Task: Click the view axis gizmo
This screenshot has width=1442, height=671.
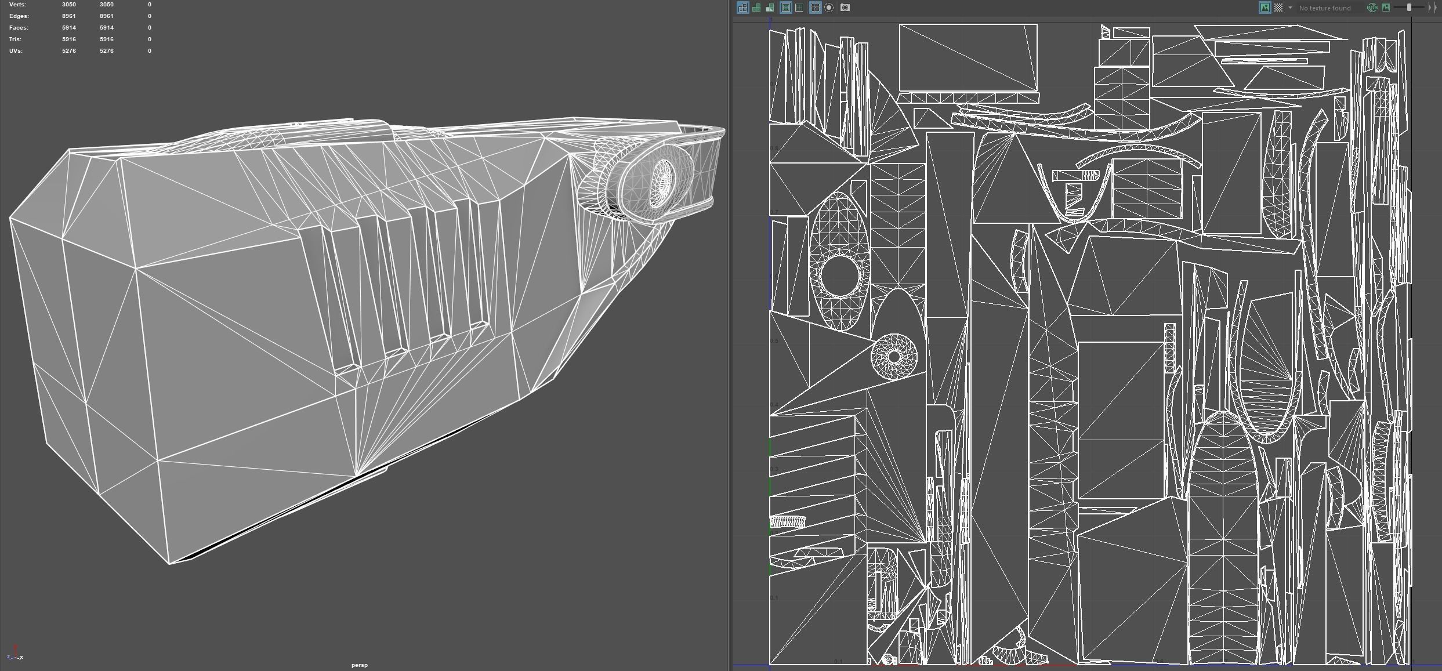Action: coord(15,654)
